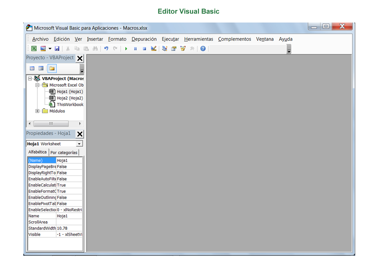
Task: Open Find with the binoculars icon
Action: point(95,48)
